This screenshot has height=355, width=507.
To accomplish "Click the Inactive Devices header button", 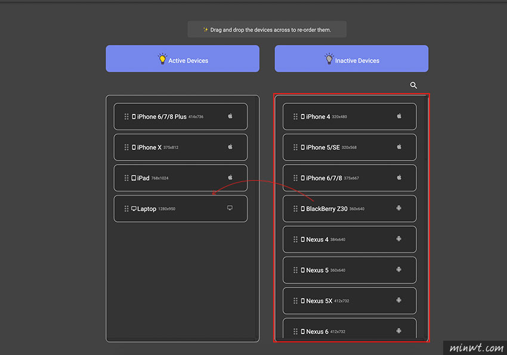I will 351,58.
